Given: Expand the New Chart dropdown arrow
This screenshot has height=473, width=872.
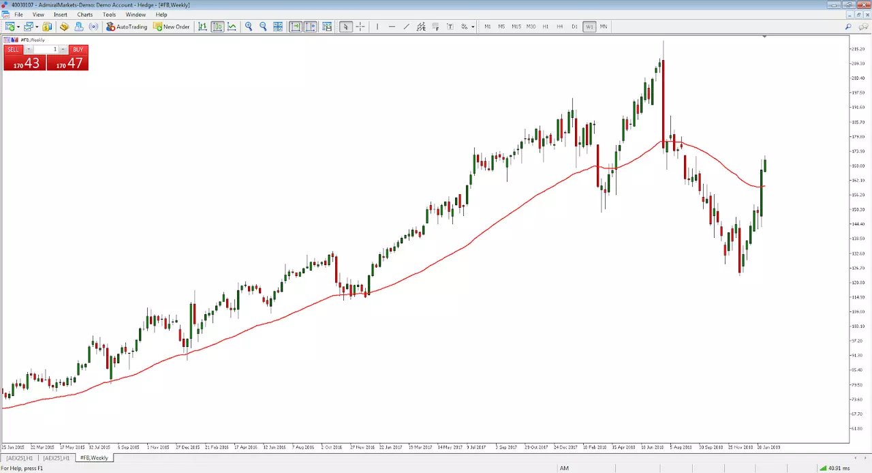Looking at the screenshot, I should 18,27.
